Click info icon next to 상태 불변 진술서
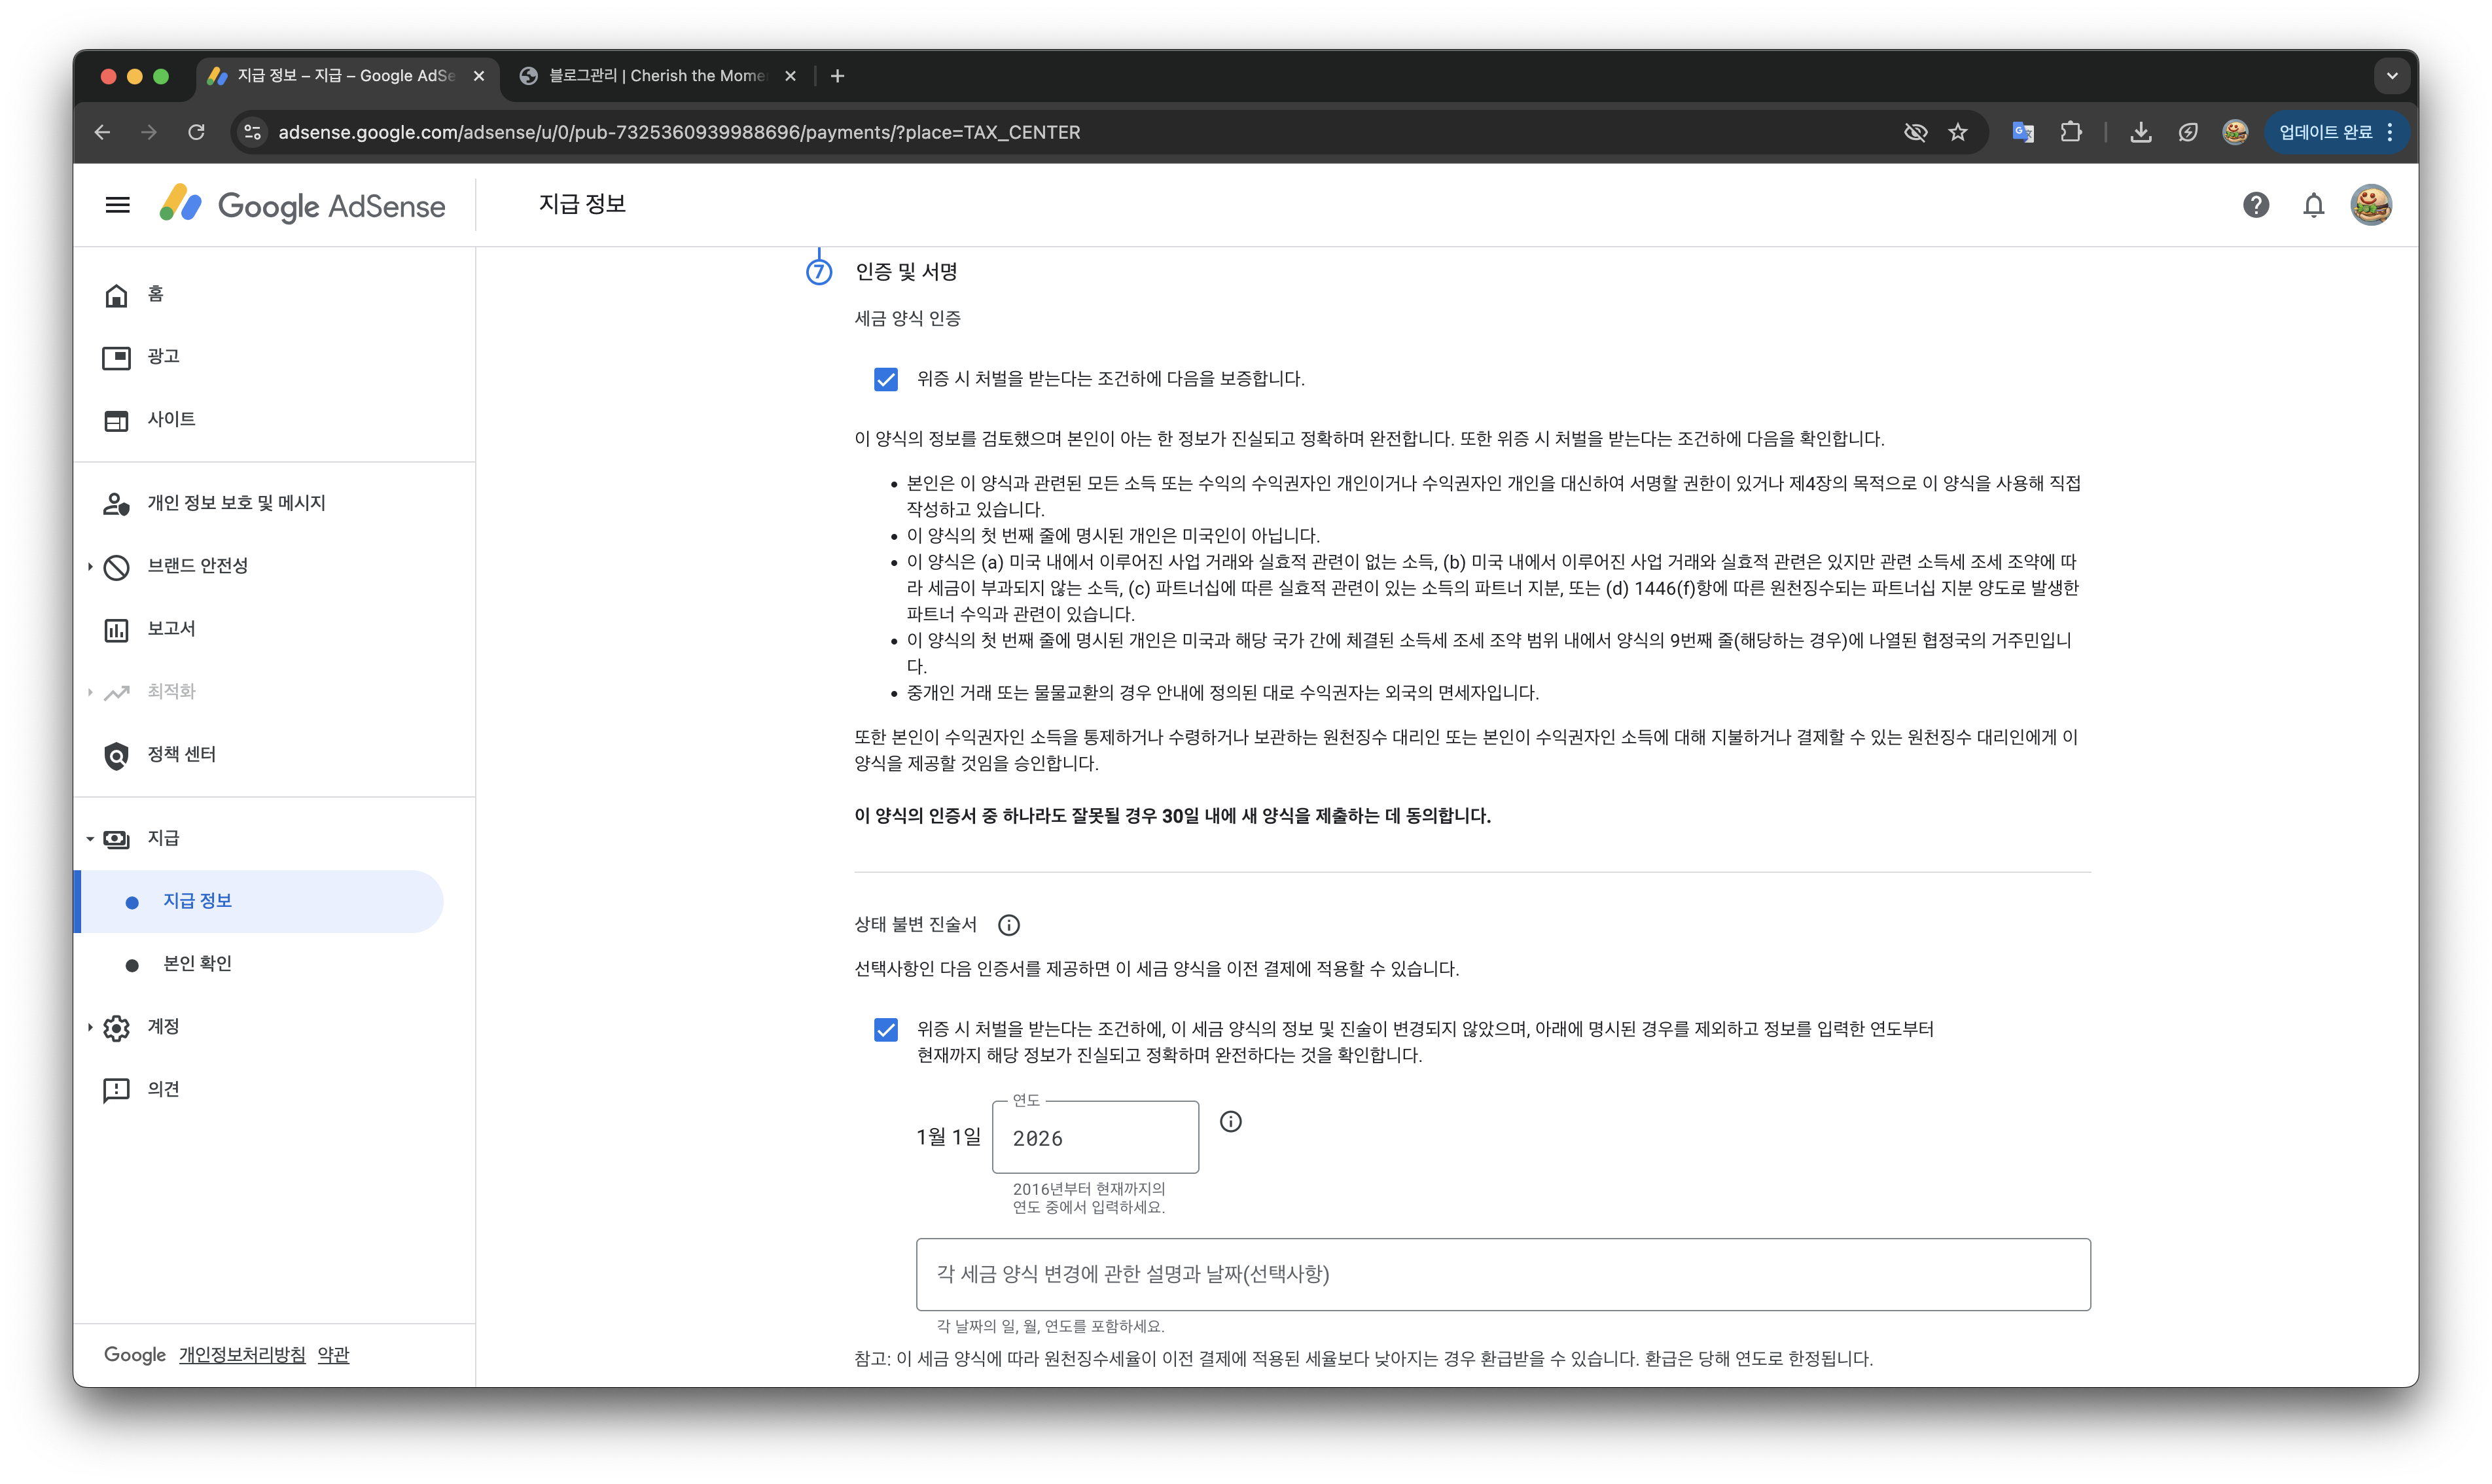Screen dimensions: 2492x1484 pos(1009,926)
